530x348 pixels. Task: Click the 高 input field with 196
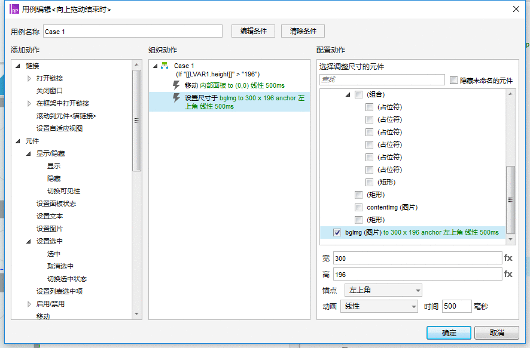418,274
